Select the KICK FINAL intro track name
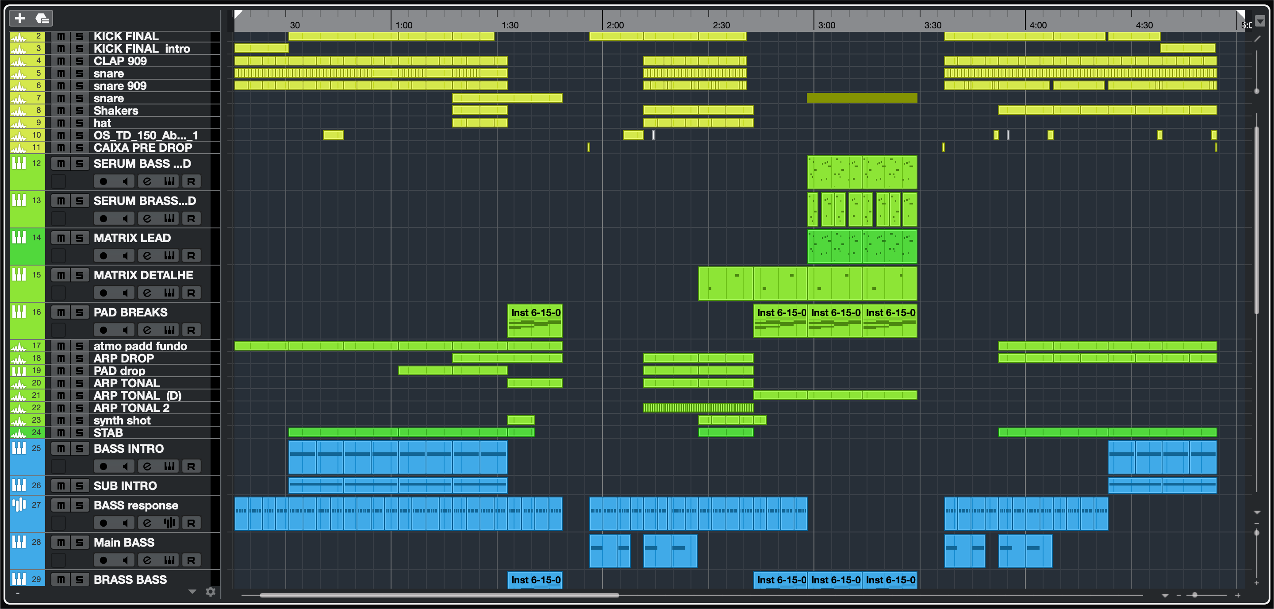 coord(142,49)
